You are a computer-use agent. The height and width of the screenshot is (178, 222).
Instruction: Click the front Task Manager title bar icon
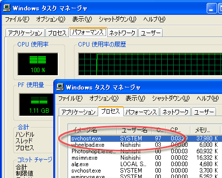60,87
